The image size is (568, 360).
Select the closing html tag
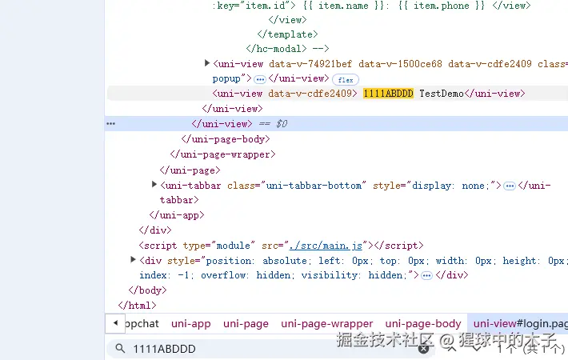137,306
